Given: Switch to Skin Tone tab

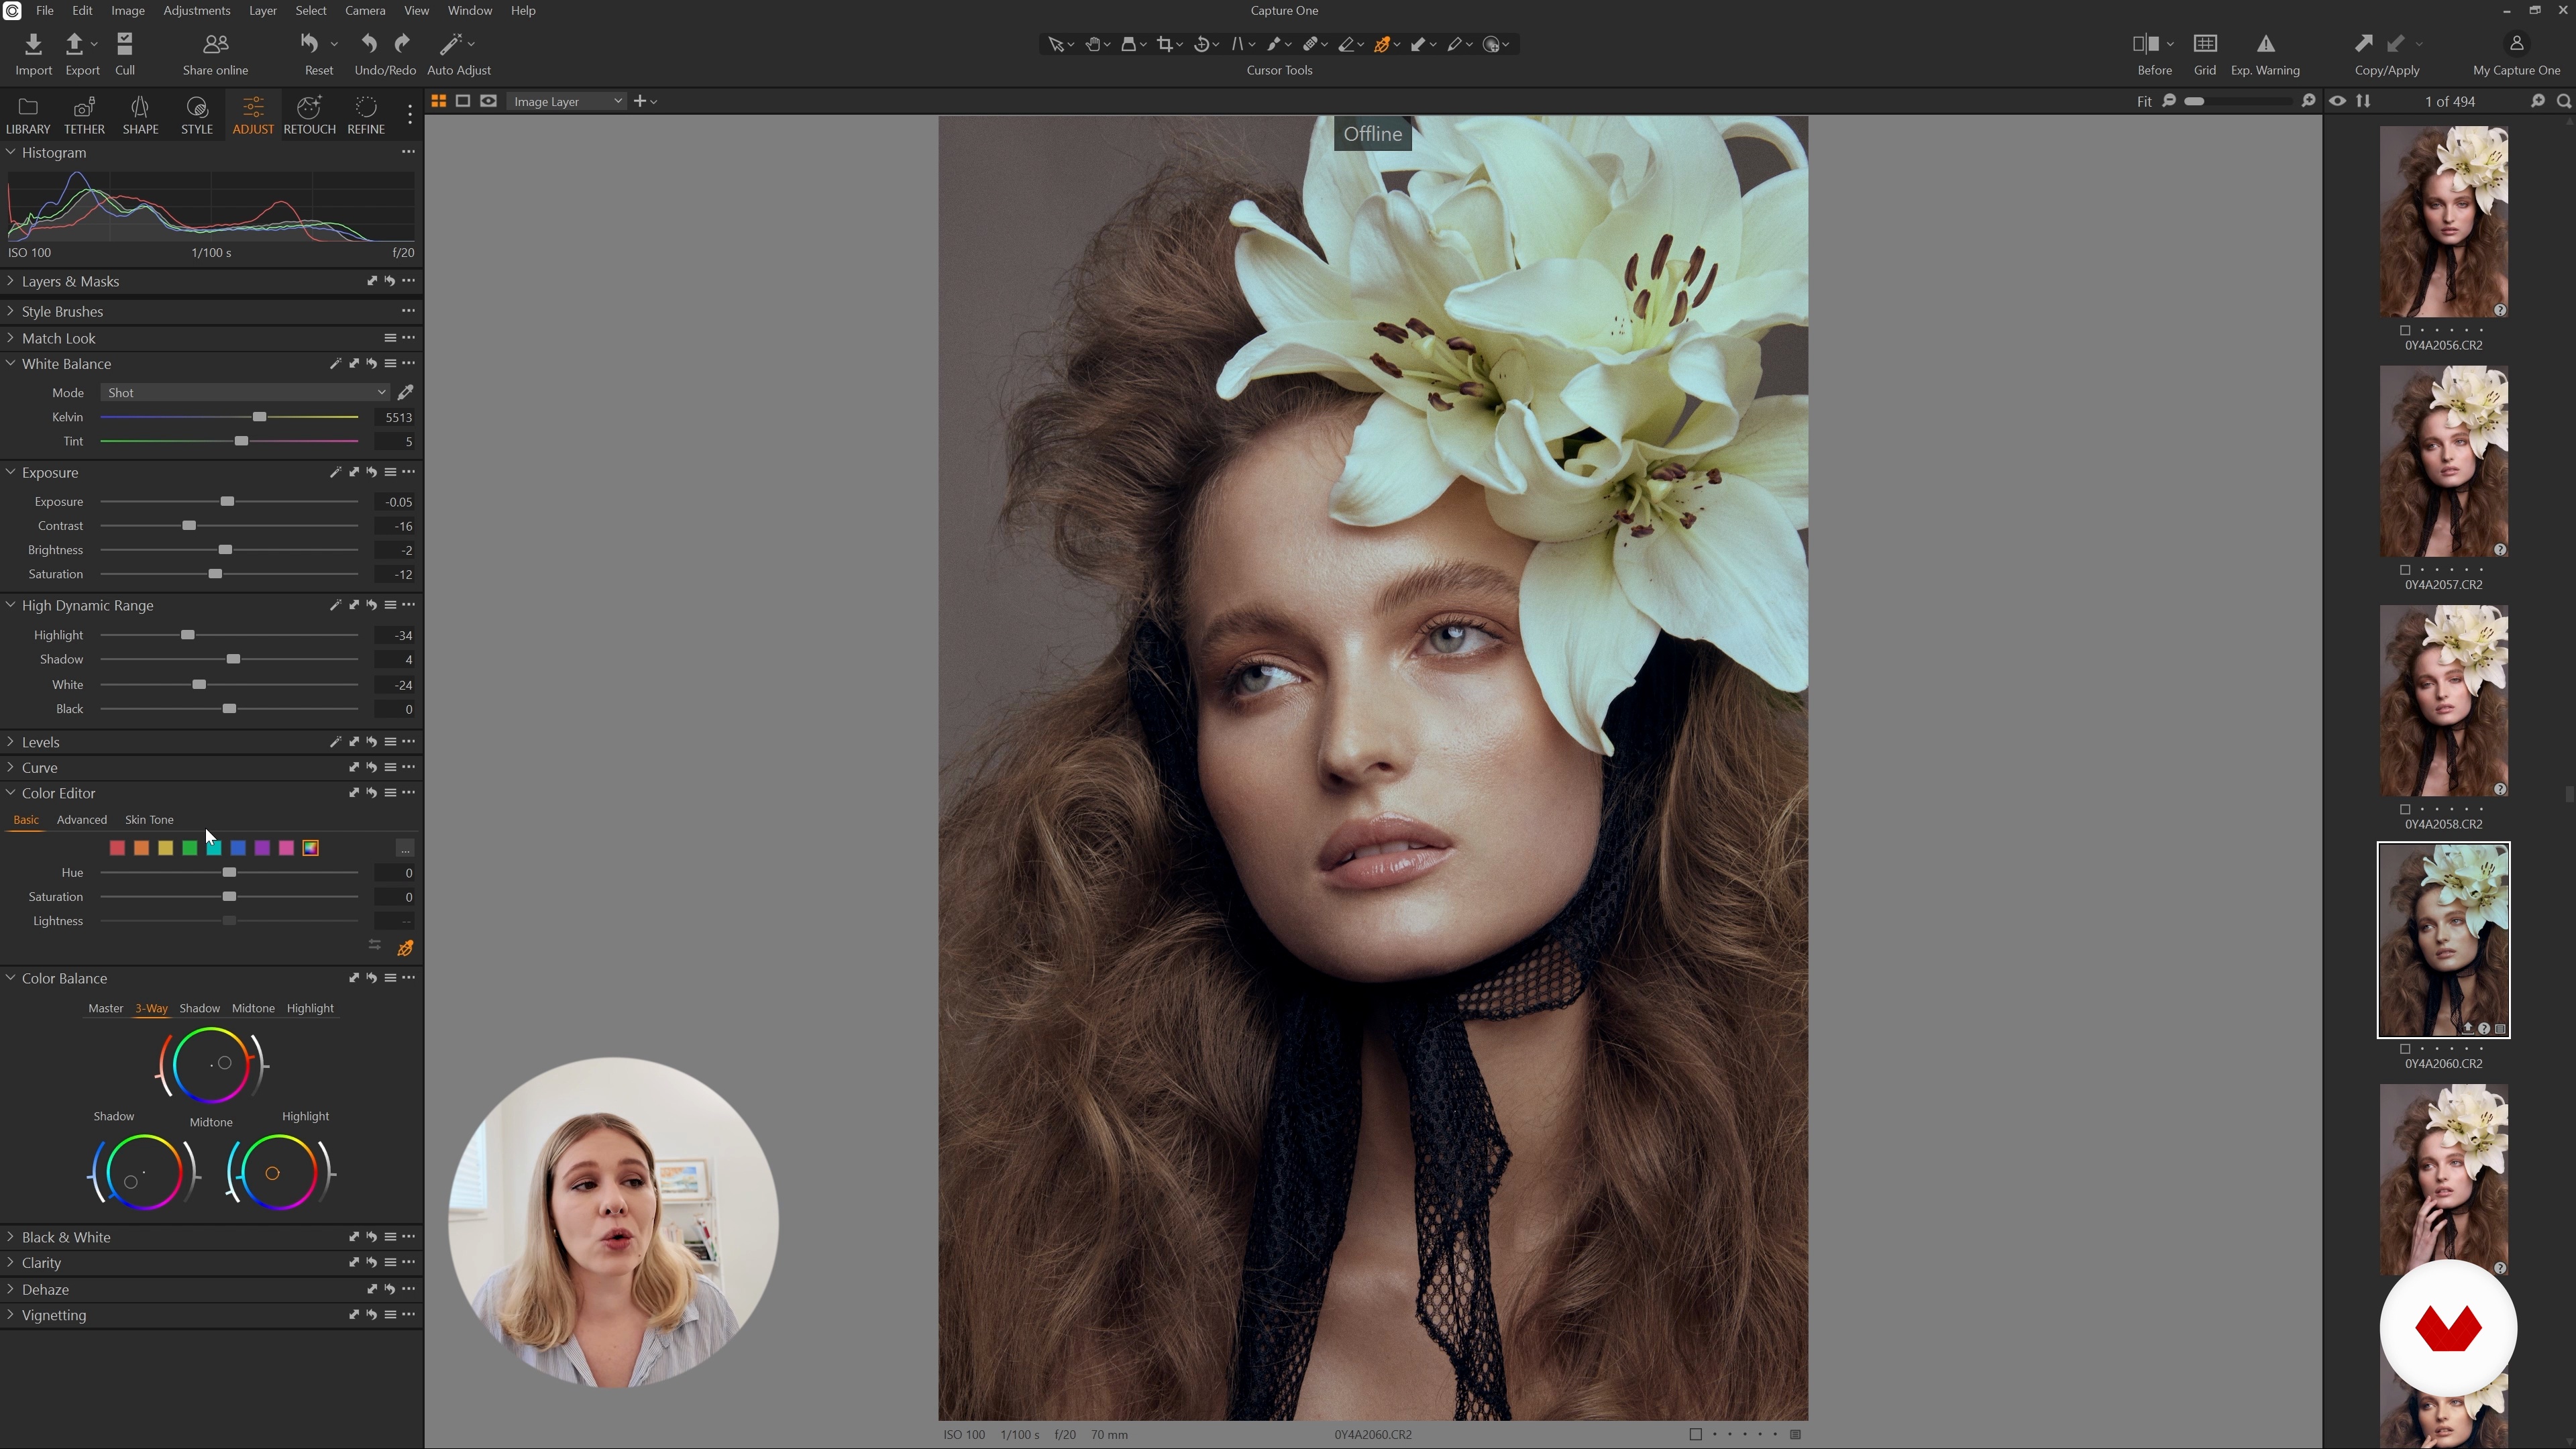Looking at the screenshot, I should [x=149, y=819].
